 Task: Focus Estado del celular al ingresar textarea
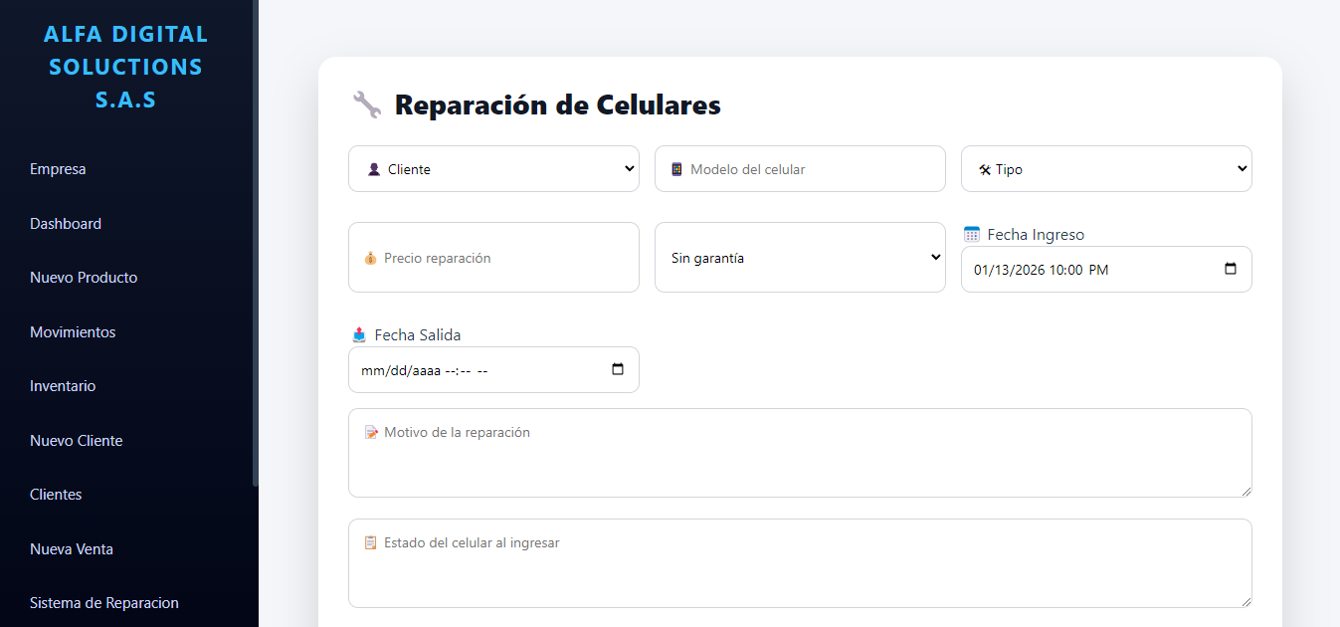tap(800, 563)
